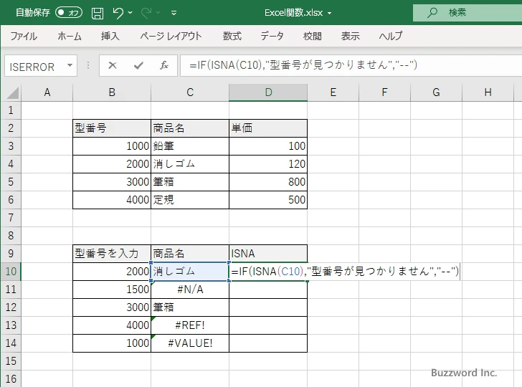Click cell with value 800
The width and height of the screenshot is (522, 387).
(x=268, y=182)
